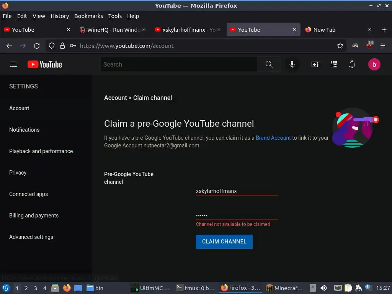This screenshot has height=294, width=392.
Task: Open a new tab with plus button
Action: [384, 30]
